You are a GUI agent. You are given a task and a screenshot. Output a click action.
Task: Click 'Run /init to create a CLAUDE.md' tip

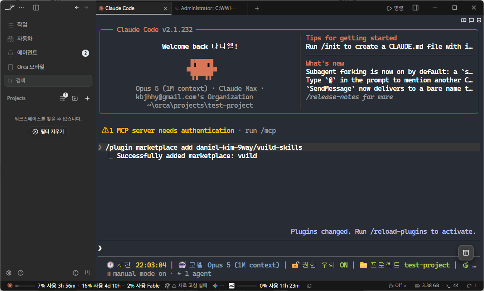click(x=389, y=47)
